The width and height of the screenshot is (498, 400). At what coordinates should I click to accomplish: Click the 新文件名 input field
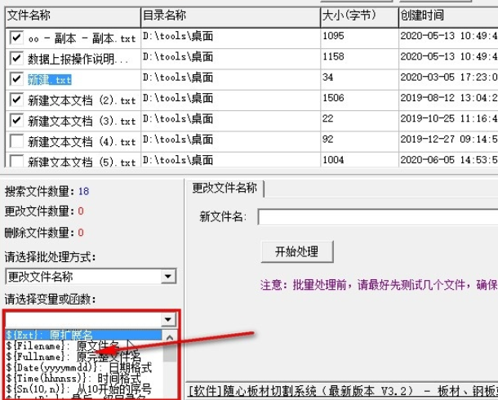[378, 217]
